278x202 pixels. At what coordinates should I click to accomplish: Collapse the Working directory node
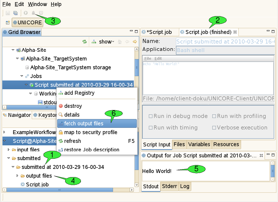[x=30, y=93]
